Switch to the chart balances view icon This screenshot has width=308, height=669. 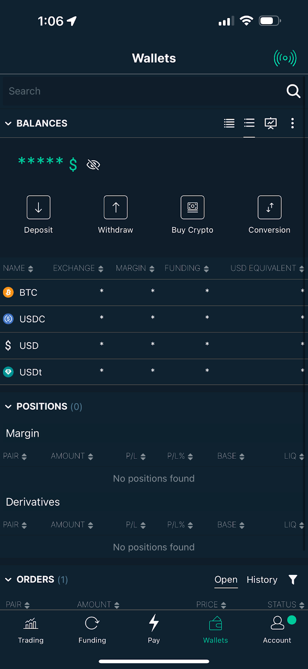(x=271, y=123)
